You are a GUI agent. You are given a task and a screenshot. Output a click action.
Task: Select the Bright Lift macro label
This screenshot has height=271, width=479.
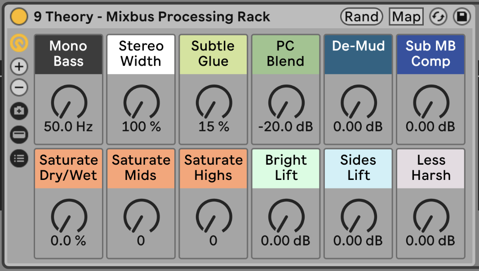pos(286,168)
